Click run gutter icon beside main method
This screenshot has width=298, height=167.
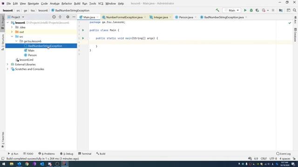(83, 38)
